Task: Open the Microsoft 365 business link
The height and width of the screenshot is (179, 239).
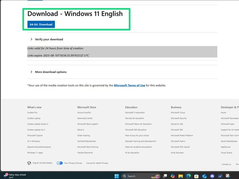Action: pos(177,130)
